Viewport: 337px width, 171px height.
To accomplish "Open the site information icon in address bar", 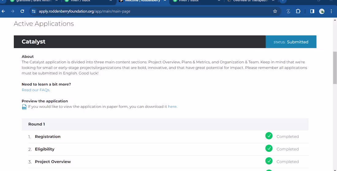I will point(34,11).
